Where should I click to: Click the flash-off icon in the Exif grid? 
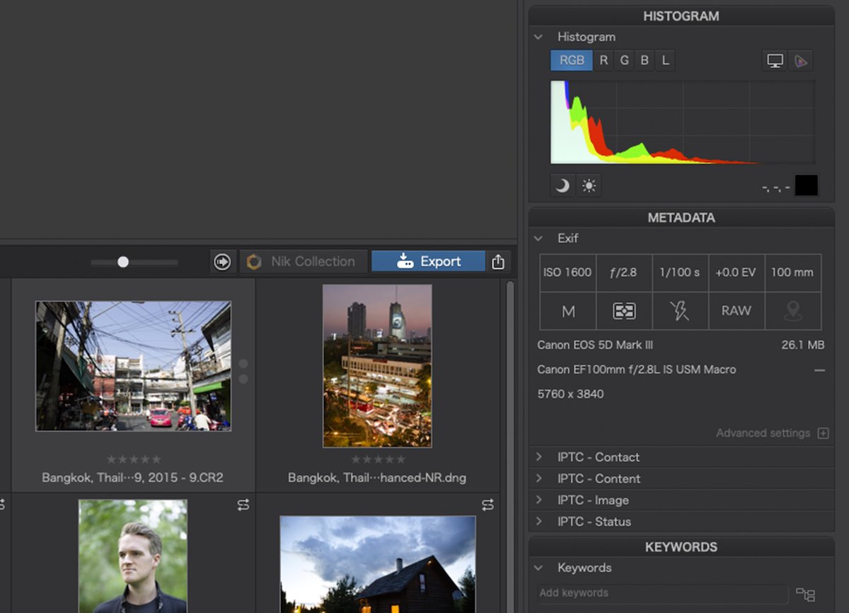[x=680, y=311]
